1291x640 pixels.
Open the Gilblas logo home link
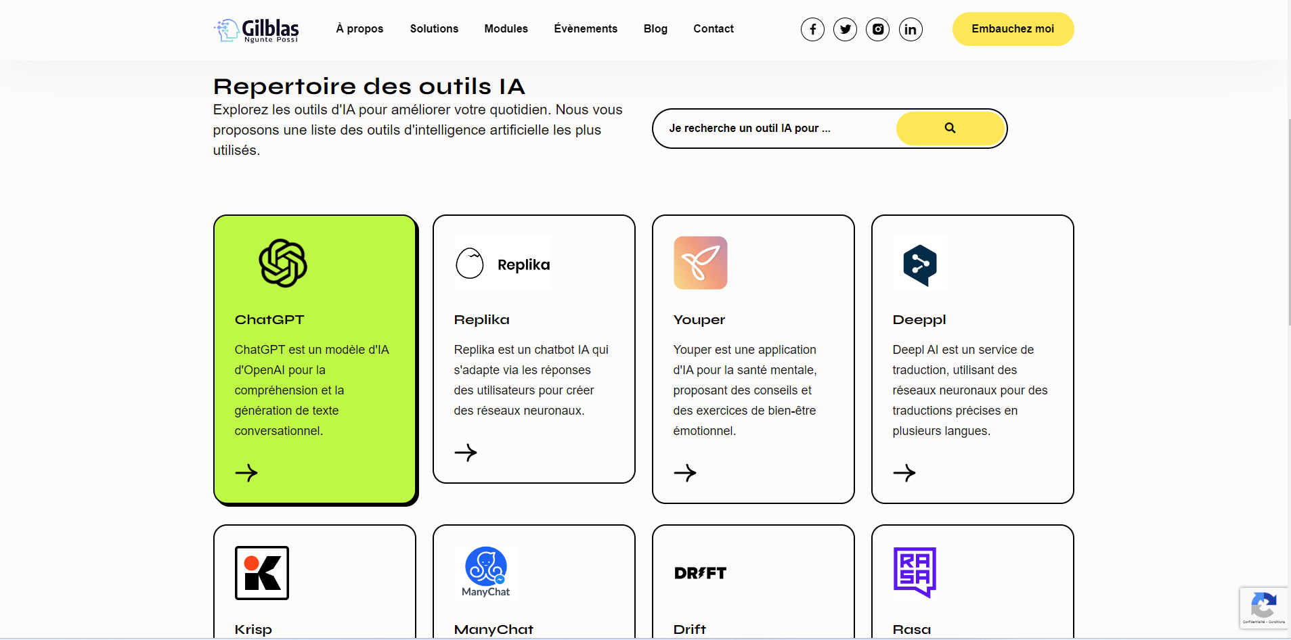(x=257, y=30)
